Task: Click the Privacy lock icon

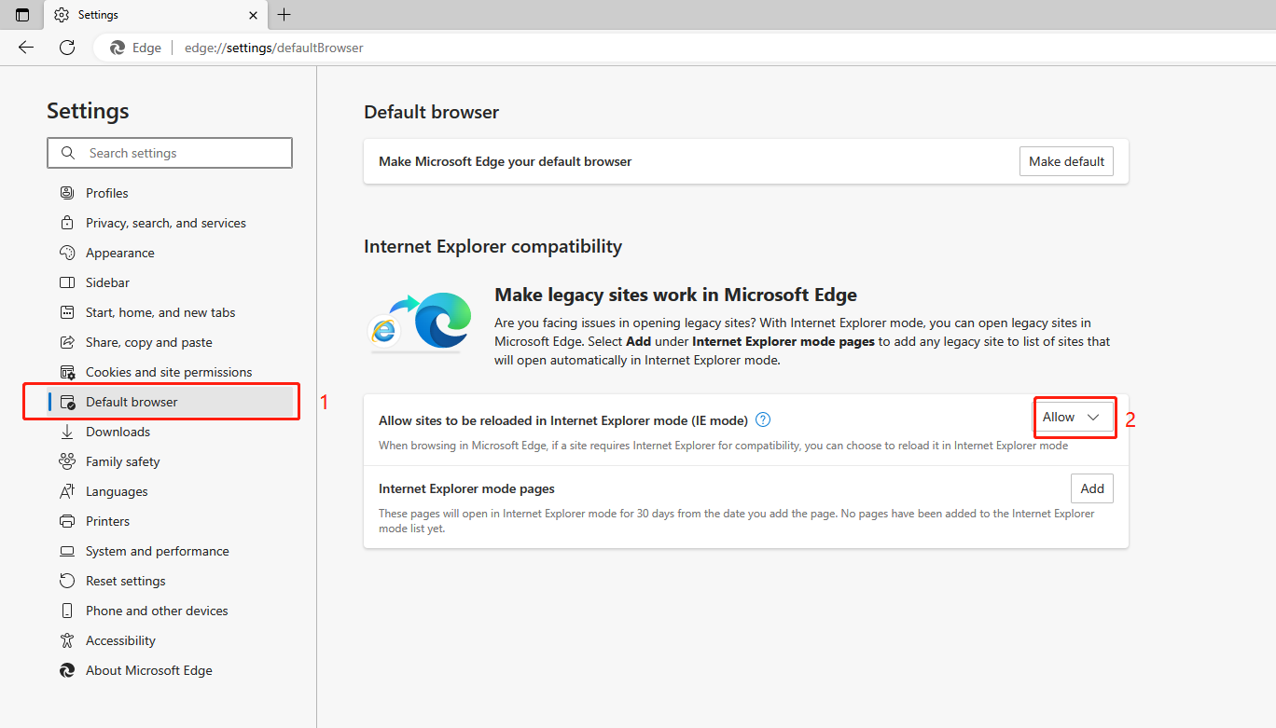Action: (67, 223)
